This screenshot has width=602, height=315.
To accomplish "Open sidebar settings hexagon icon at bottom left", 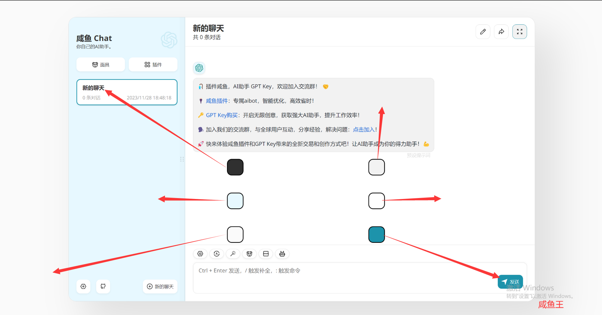I will pos(83,286).
